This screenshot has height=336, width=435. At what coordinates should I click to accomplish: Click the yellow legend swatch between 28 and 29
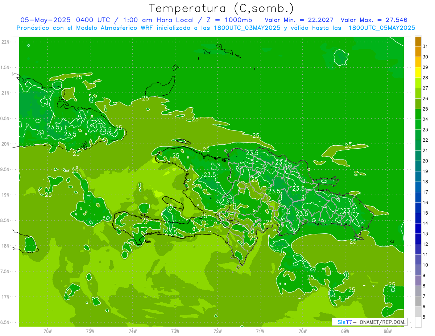click(418, 72)
